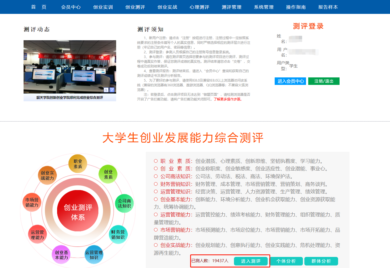Go to 心理测评 in navigation bar
The image size is (390, 268).
pos(199,7)
